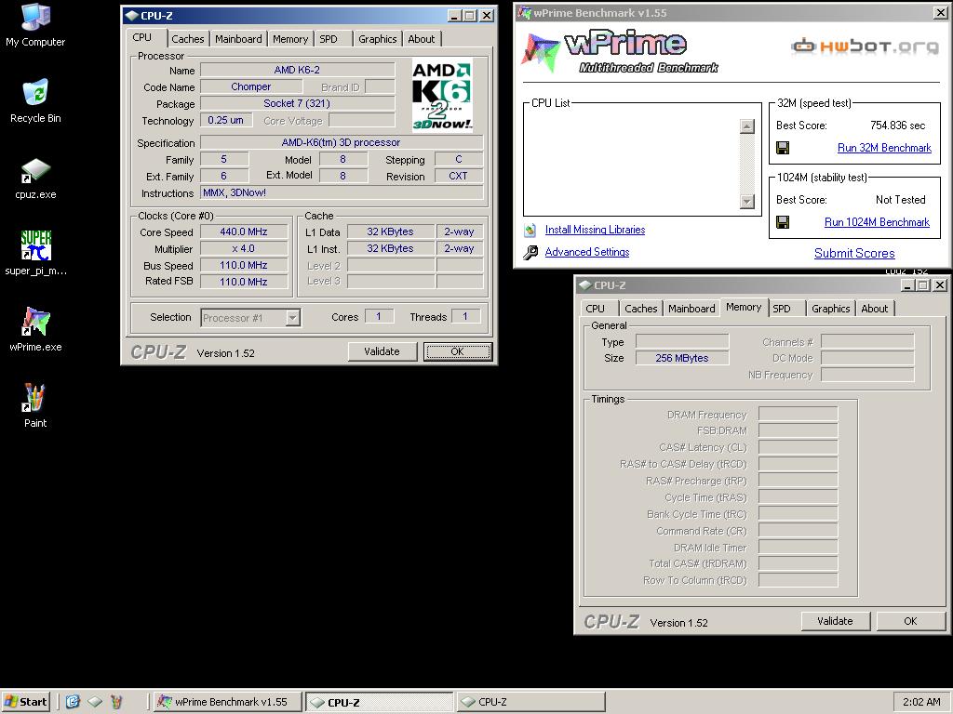Click the hwbot.org logo in wPrime

[865, 46]
